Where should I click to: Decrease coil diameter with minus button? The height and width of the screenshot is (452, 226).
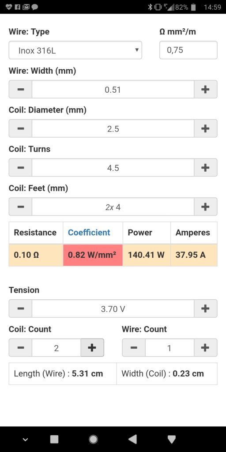[x=20, y=128]
